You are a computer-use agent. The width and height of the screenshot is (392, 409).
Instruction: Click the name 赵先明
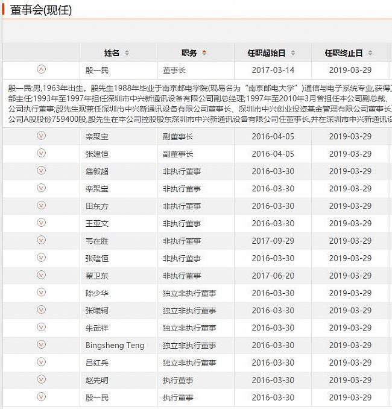pyautogui.click(x=96, y=380)
